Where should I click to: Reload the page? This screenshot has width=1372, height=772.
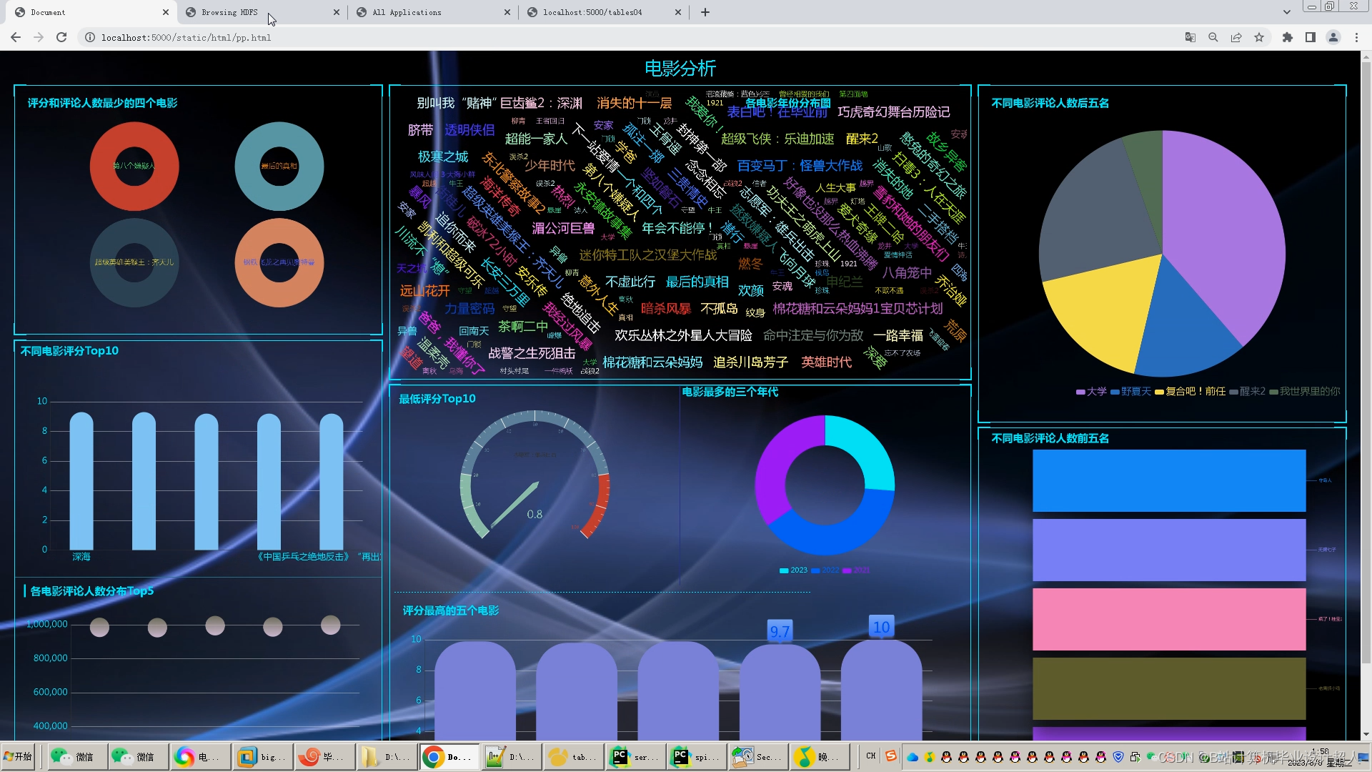[61, 38]
